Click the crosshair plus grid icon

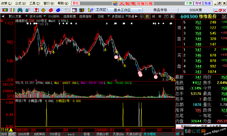tap(142, 16)
